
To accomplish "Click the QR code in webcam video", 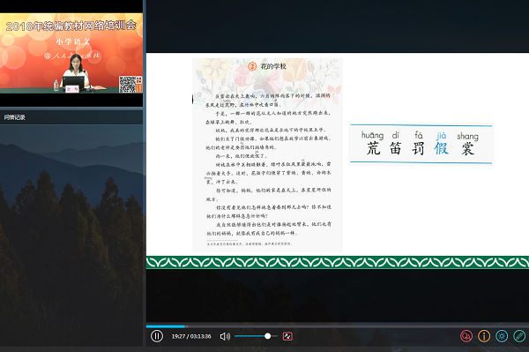I will 128,84.
